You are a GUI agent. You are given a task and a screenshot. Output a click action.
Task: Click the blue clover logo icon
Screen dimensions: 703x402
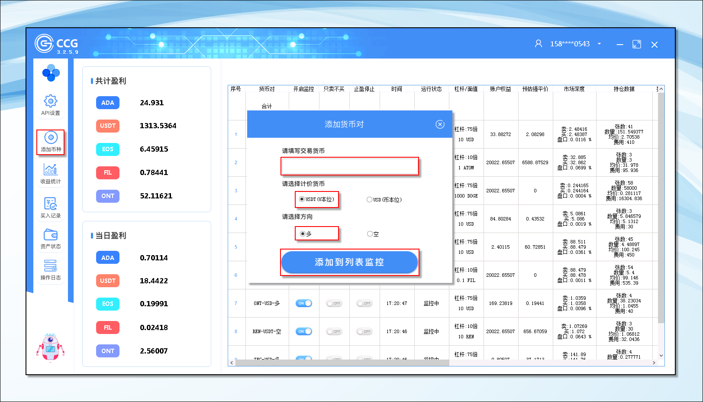(x=51, y=73)
